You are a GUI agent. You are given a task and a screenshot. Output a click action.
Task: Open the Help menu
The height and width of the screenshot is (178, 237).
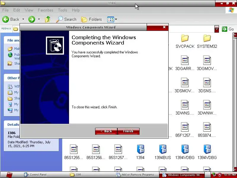coord(76,10)
